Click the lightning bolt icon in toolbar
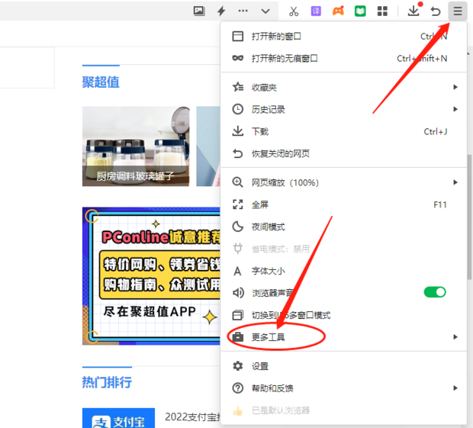This screenshot has width=473, height=428. (x=221, y=11)
